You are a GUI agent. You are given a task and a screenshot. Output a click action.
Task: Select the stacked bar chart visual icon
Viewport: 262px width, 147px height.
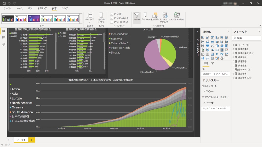pos(203,38)
